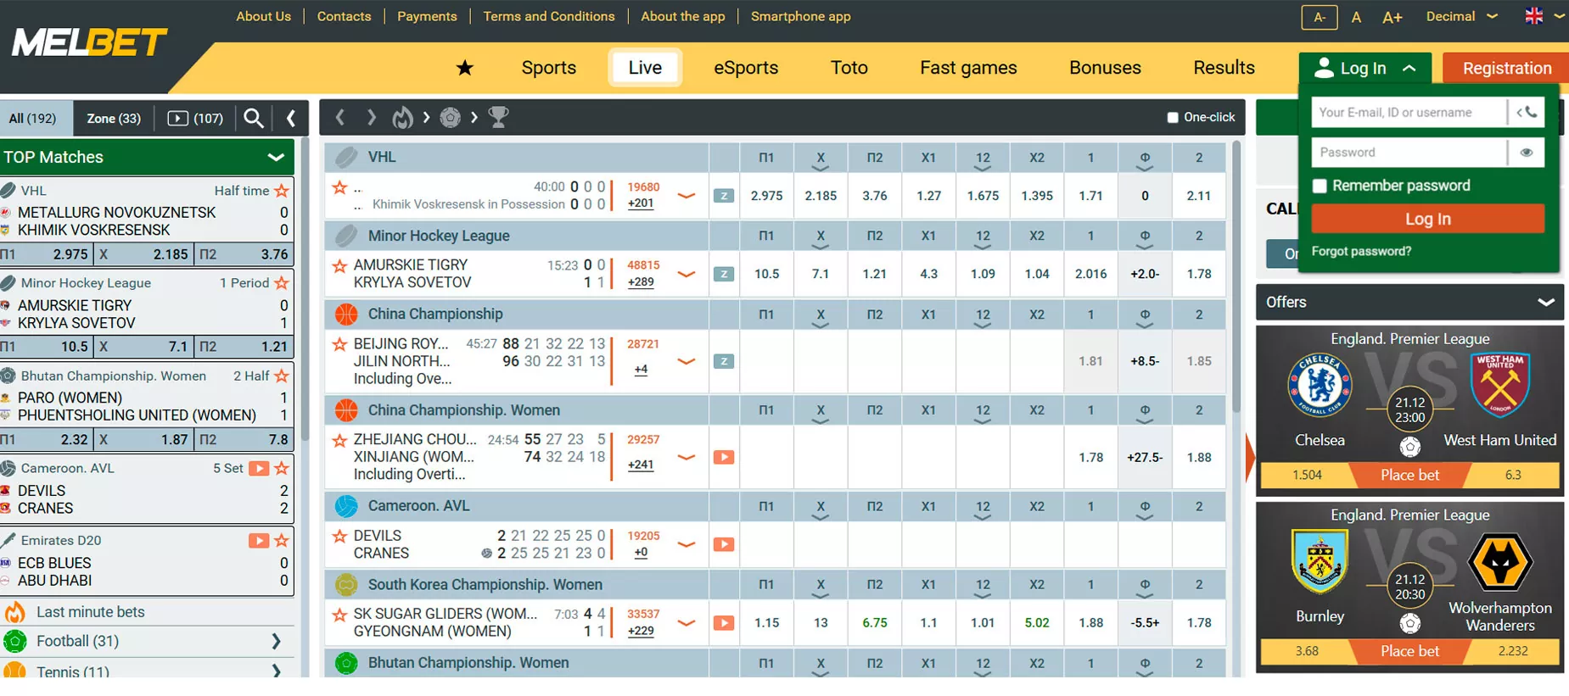Screen dimensions: 1569x696
Task: Open search in the left sidebar
Action: [x=253, y=118]
